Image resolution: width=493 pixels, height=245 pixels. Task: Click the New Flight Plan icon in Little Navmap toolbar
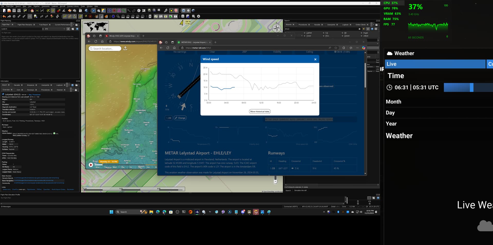(x=4, y=11)
